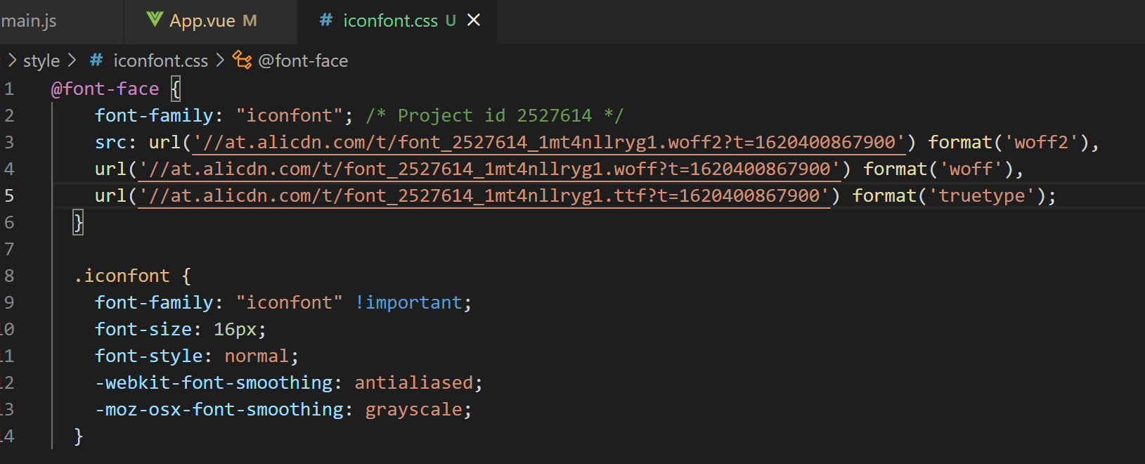Click the @font-face symbol icon in breadcrumb
Viewport: 1145px width, 464px height.
point(242,60)
